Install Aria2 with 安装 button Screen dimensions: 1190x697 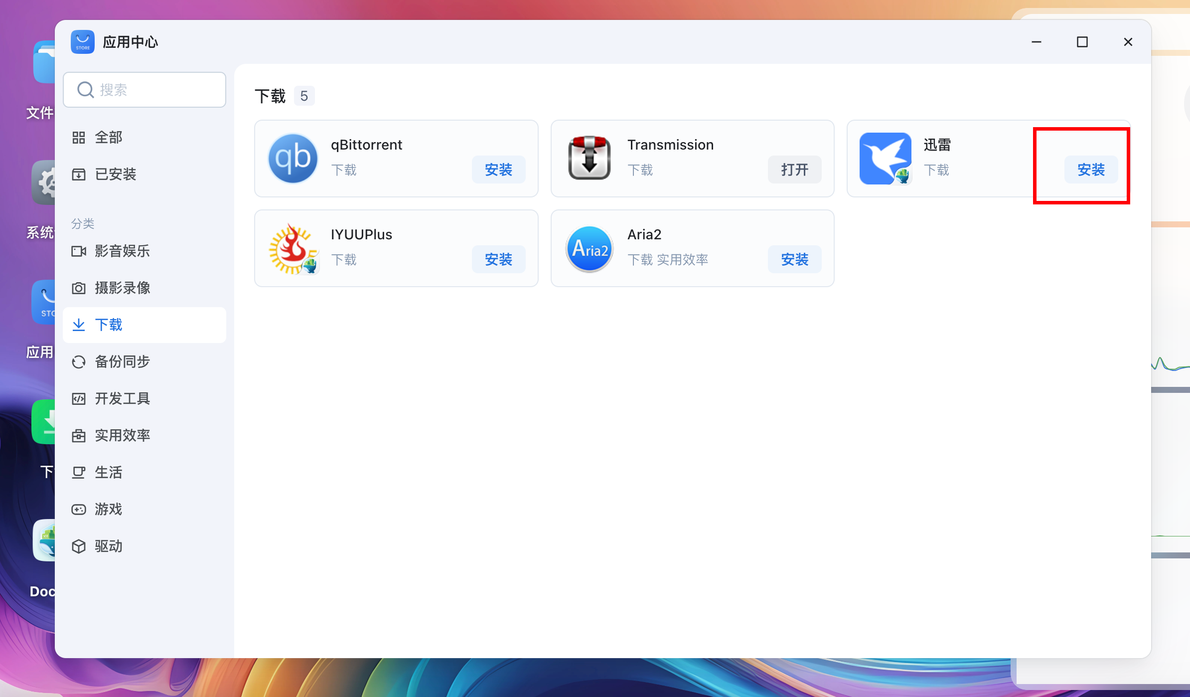pos(795,259)
